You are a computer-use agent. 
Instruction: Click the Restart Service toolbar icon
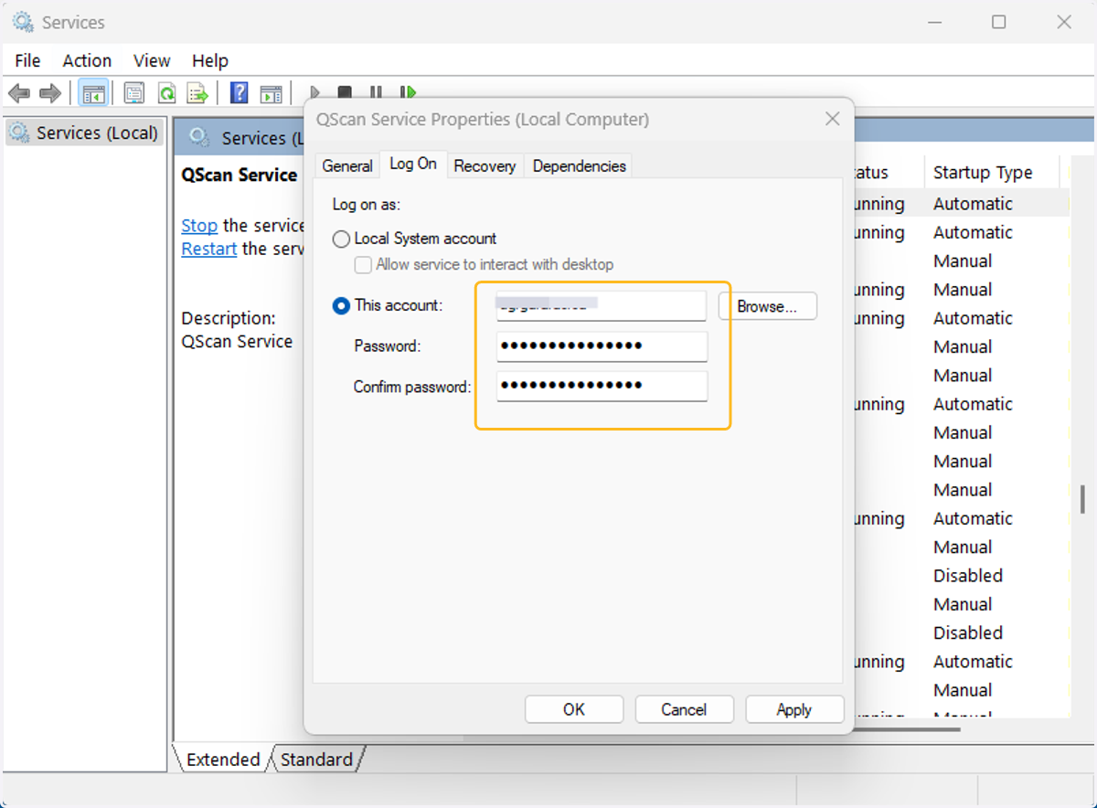coord(408,93)
